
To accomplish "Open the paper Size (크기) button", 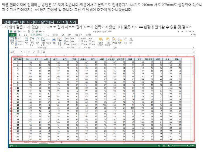I will point(38,41).
